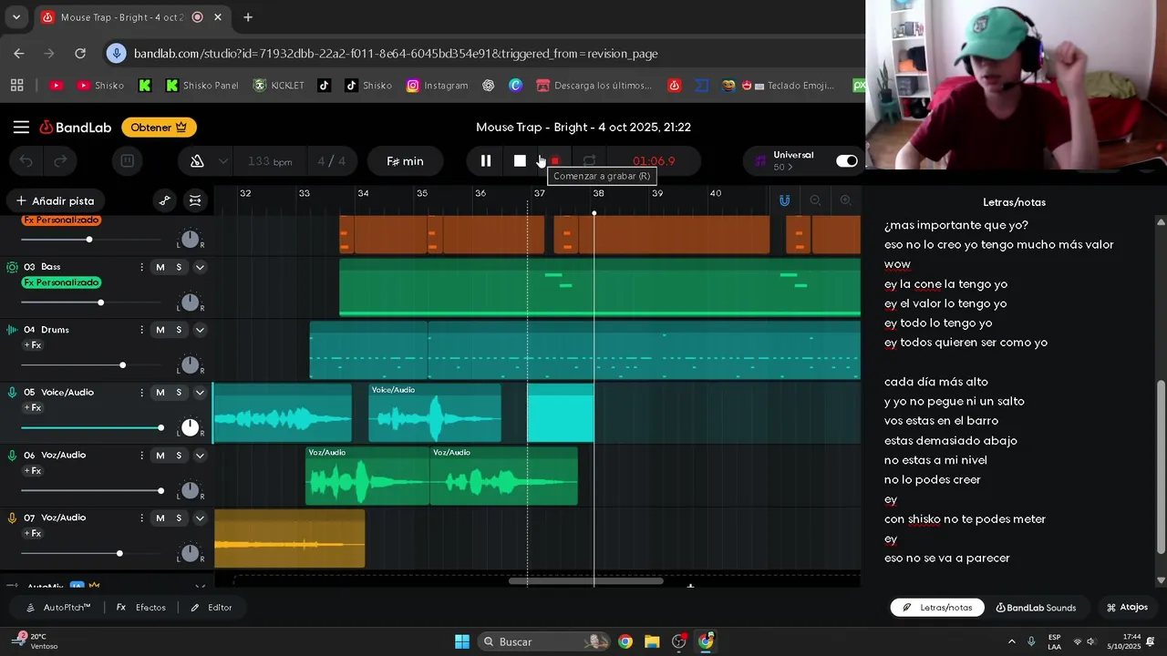Click Añadir pista button
1167x656 pixels.
[x=55, y=200]
